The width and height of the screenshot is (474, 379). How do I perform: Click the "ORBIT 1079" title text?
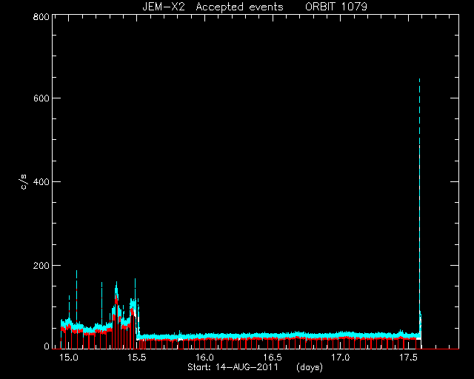click(x=336, y=7)
